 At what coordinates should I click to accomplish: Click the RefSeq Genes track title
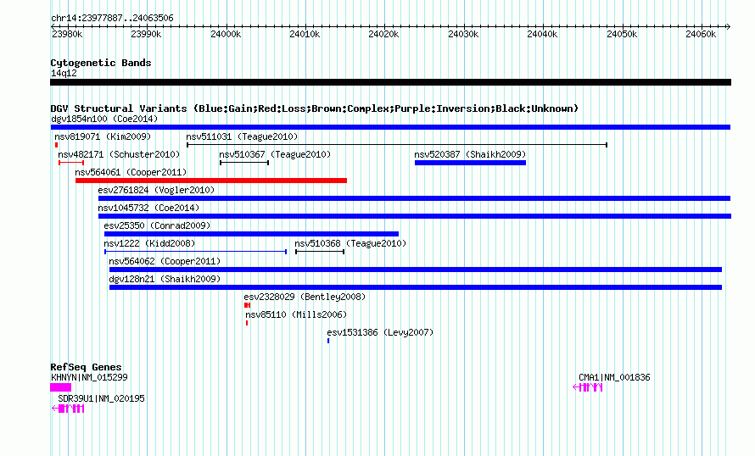[86, 367]
